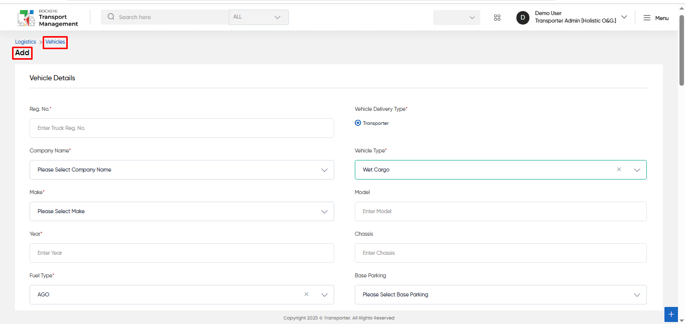The image size is (685, 324).
Task: Open the hamburger Menu icon
Action: (x=647, y=18)
